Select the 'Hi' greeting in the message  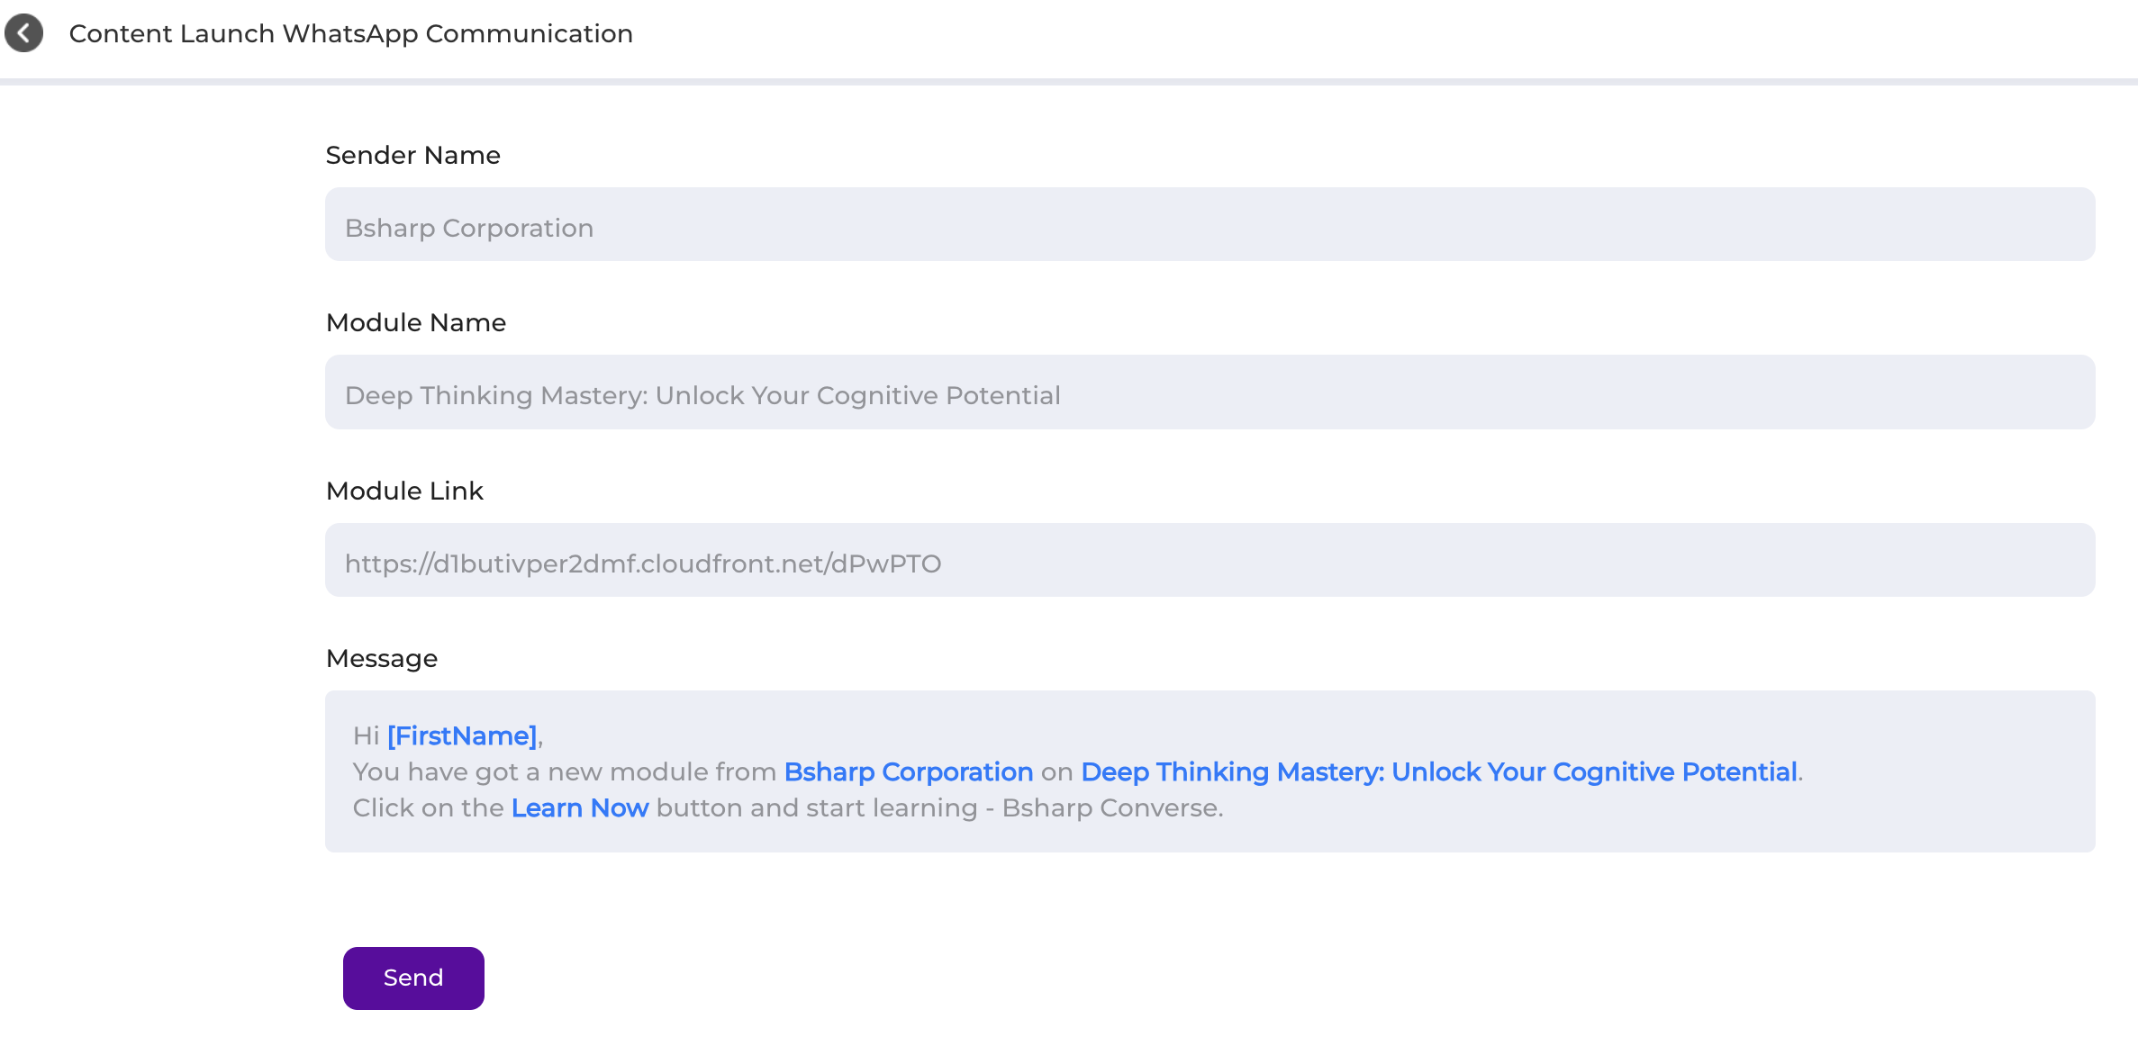click(x=366, y=736)
